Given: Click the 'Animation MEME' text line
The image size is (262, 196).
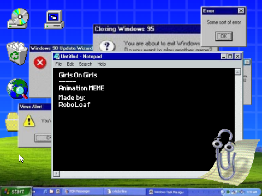Looking at the screenshot, I should (81, 88).
